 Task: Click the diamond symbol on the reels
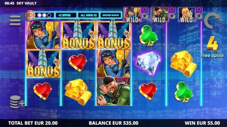[x=148, y=63]
